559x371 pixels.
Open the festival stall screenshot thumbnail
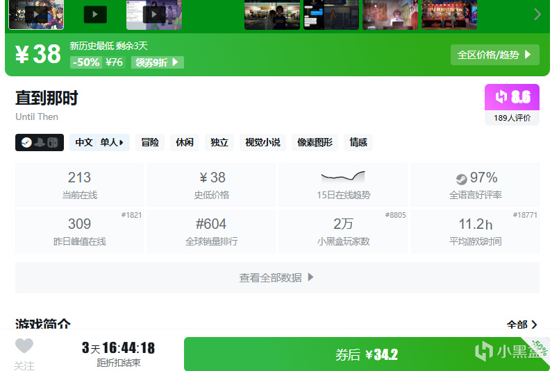449,15
